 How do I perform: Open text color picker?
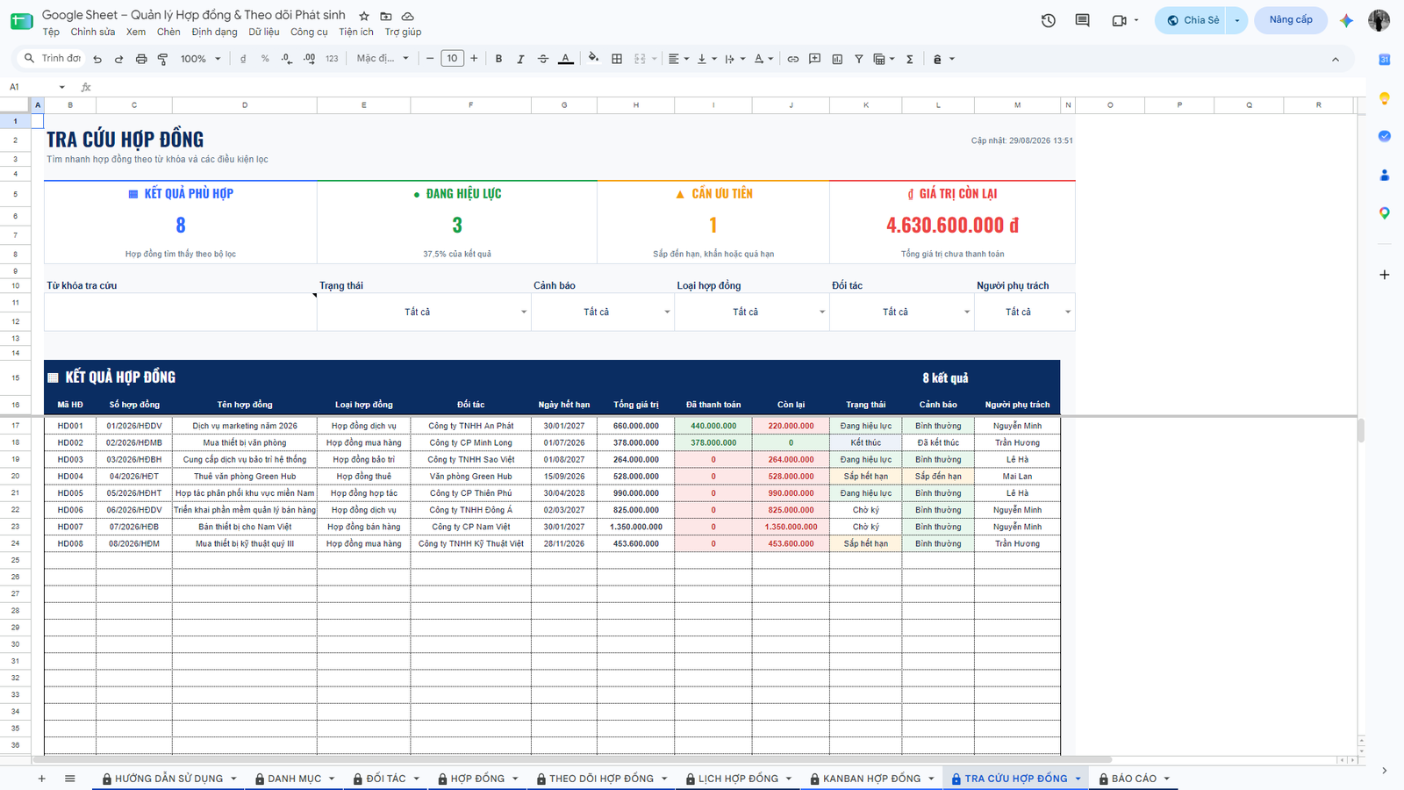566,59
